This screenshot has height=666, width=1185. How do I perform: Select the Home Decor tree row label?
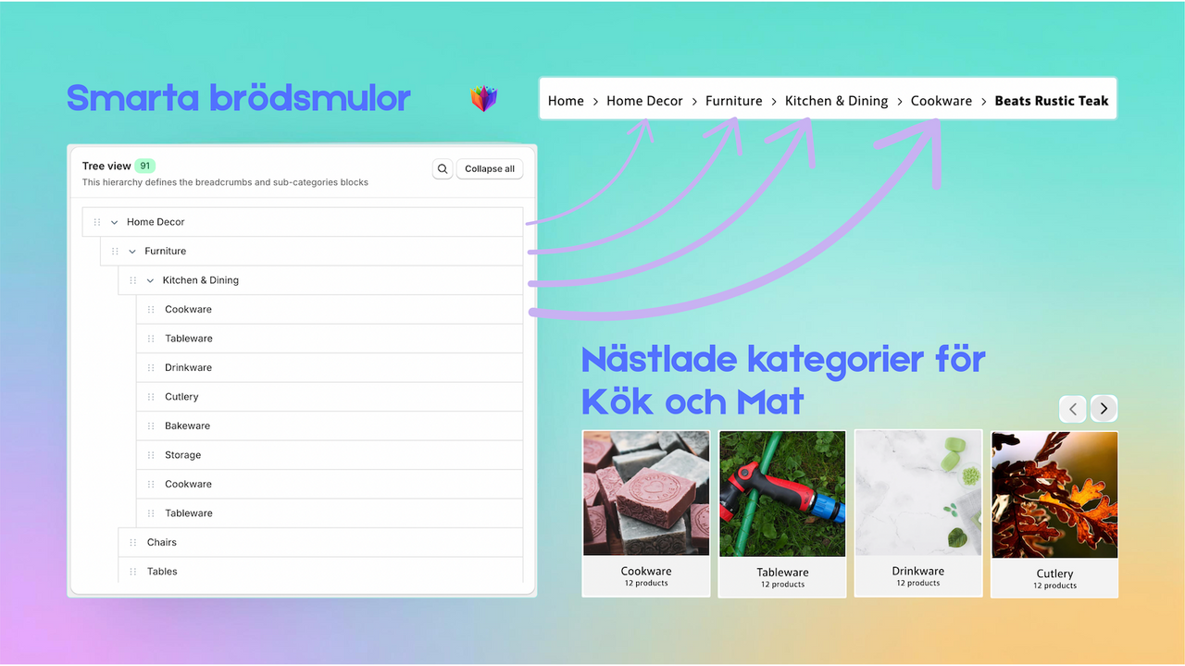pos(156,222)
